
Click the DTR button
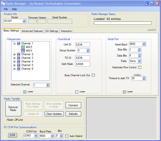point(12,135)
